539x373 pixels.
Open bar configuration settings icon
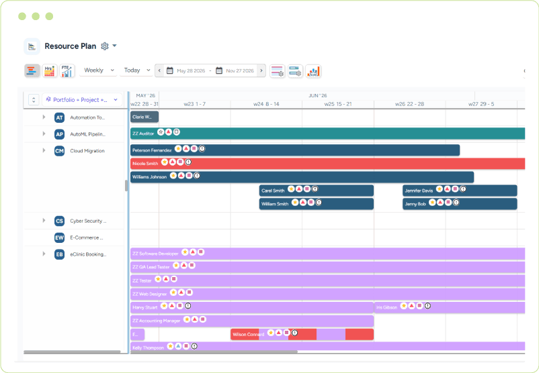(295, 71)
